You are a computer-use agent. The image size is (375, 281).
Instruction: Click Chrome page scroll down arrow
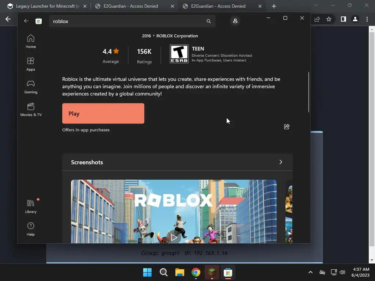[x=372, y=260]
